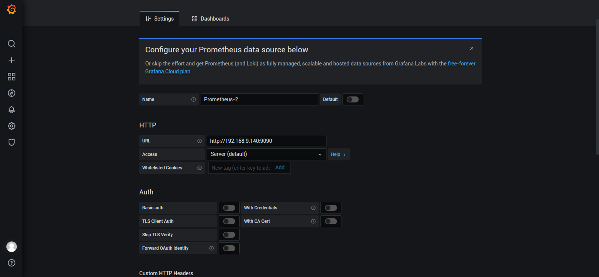Expand the Access Help section

(339, 154)
